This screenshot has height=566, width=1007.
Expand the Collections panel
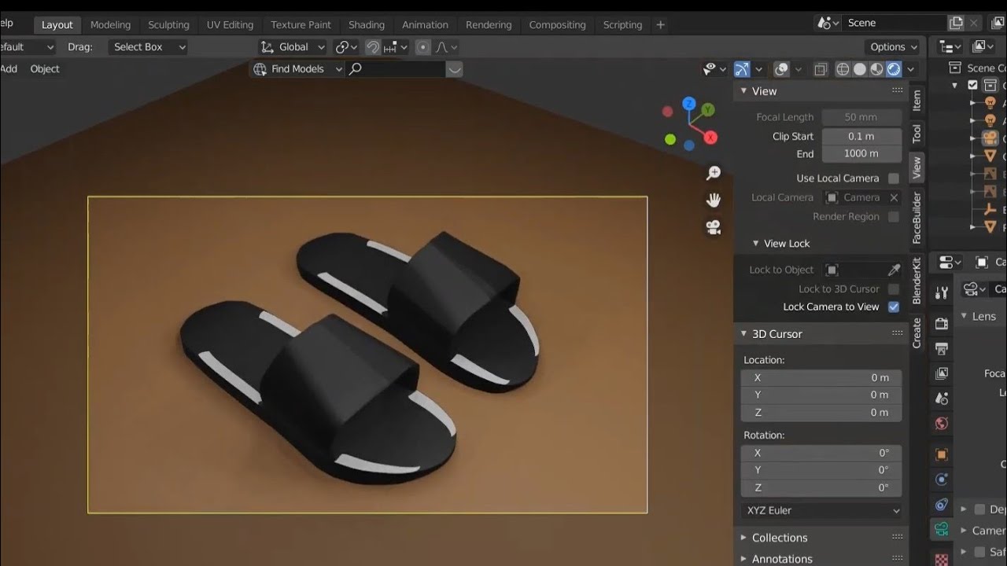tap(744, 538)
